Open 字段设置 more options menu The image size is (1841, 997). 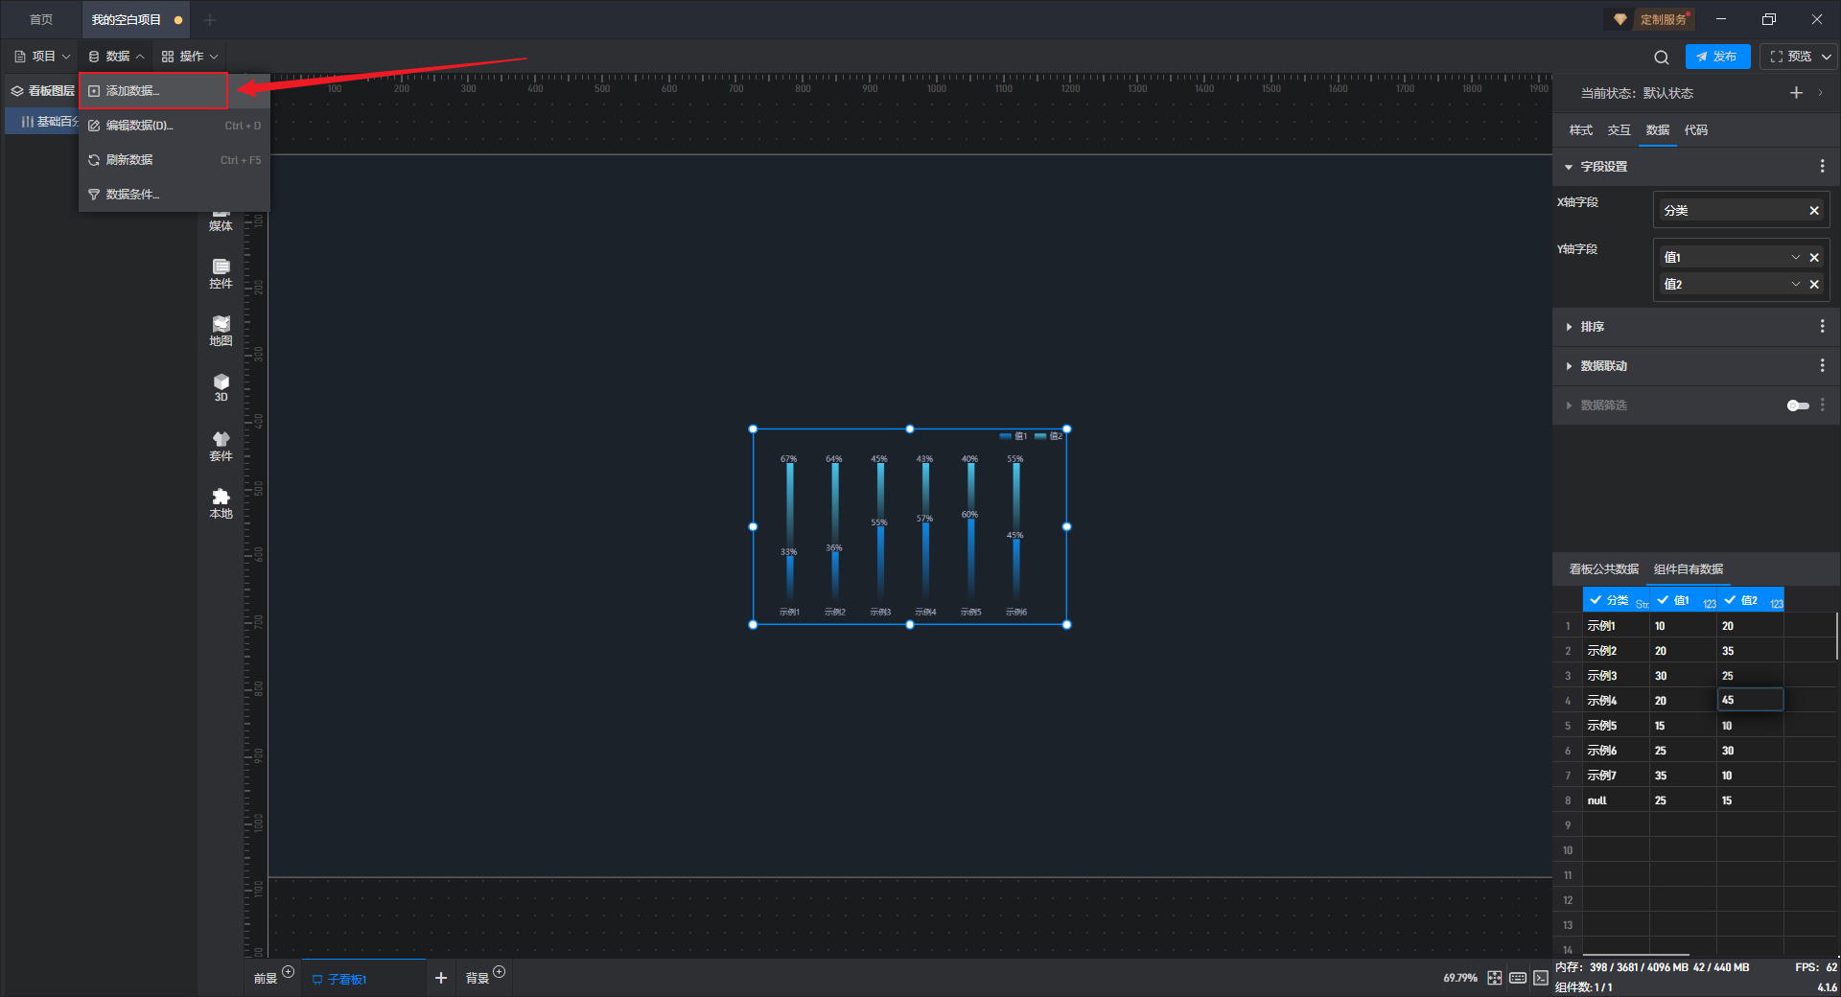1823,167
